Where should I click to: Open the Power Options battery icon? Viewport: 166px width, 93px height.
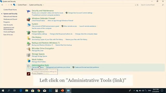click(x=29, y=33)
